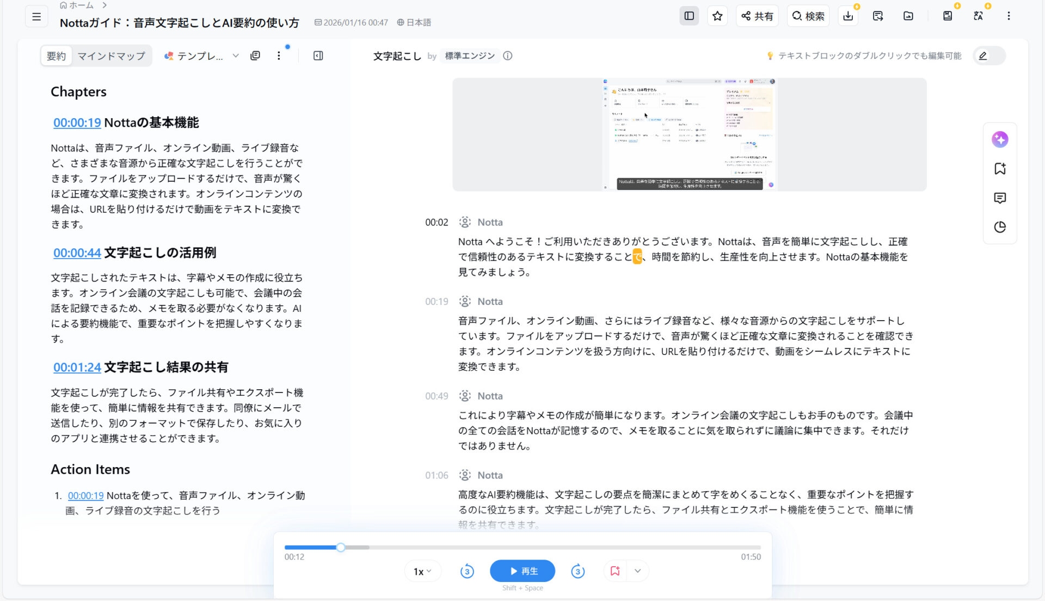This screenshot has height=601, width=1045.
Task: Star this record as favorite
Action: pos(717,16)
